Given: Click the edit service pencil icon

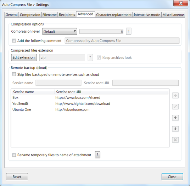Looking at the screenshot, I should [175, 107].
